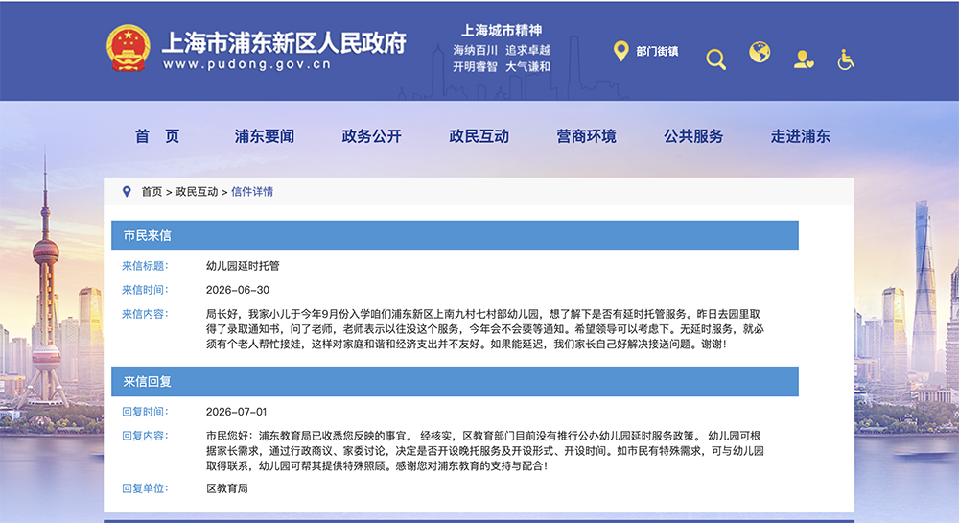
Task: Click the letter date 2026-06-30
Action: click(237, 290)
